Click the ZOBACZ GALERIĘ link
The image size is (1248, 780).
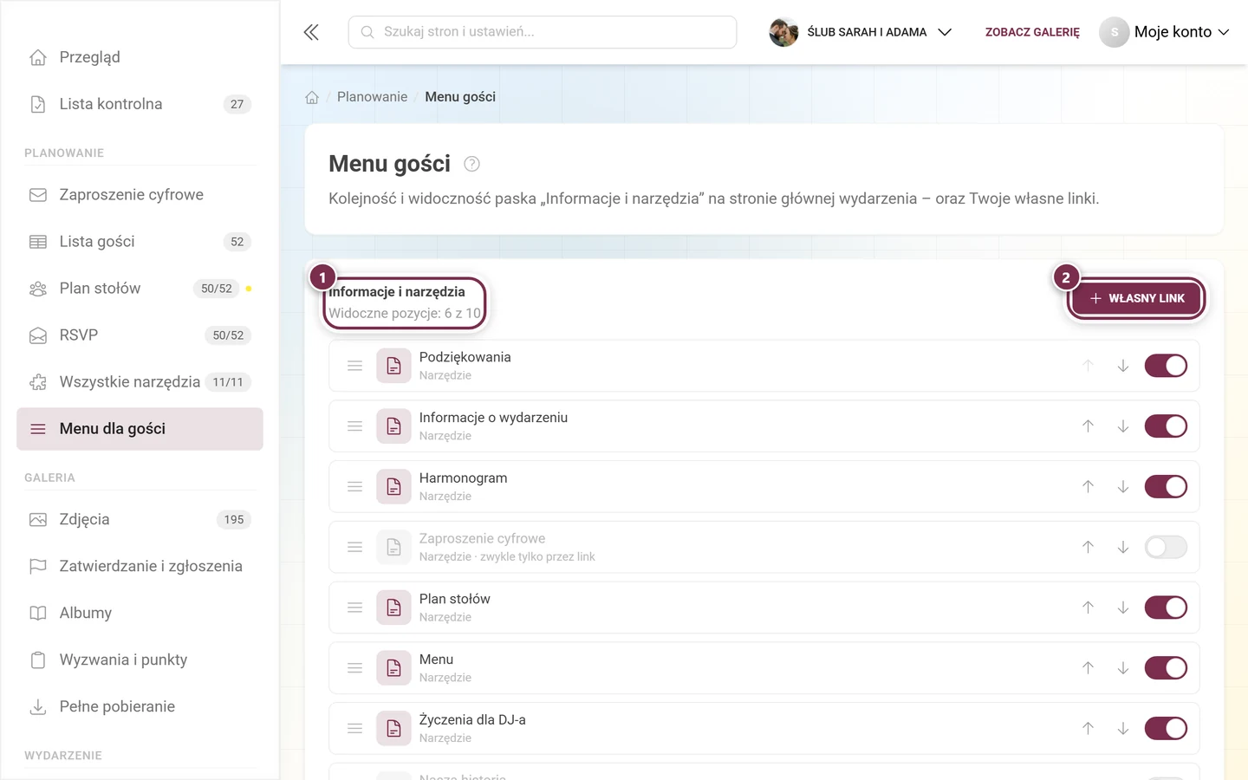coord(1032,32)
